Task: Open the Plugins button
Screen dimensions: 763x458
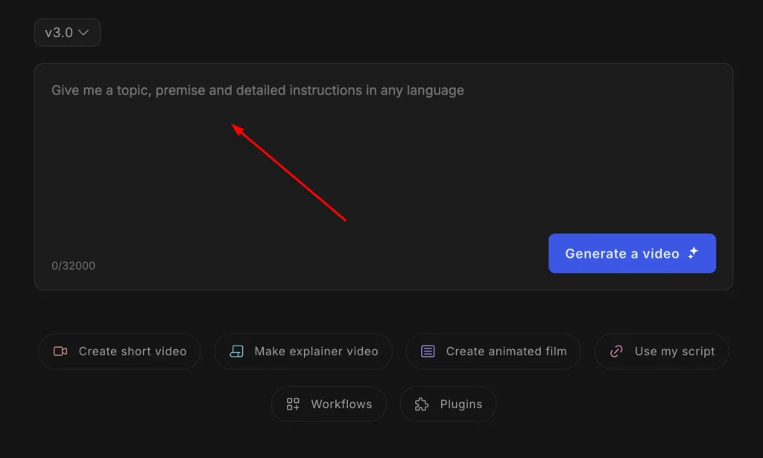Action: click(x=448, y=404)
